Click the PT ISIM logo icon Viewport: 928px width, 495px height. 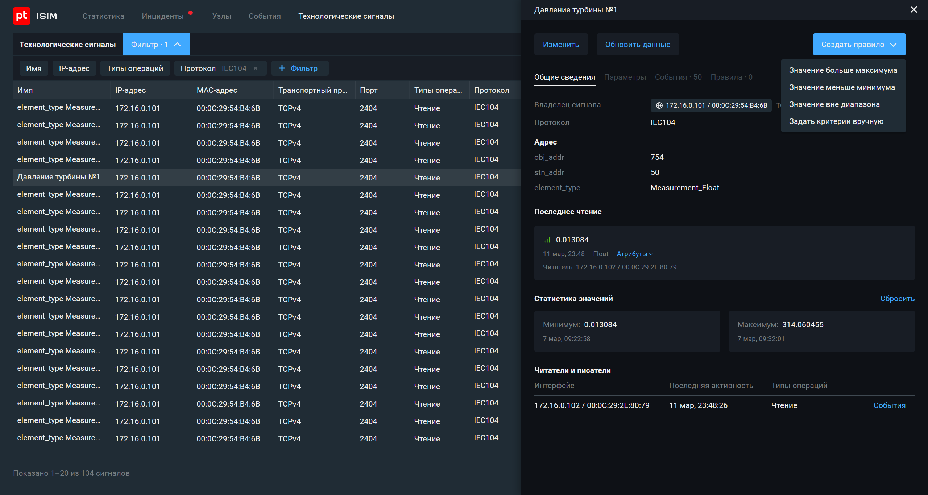(22, 16)
